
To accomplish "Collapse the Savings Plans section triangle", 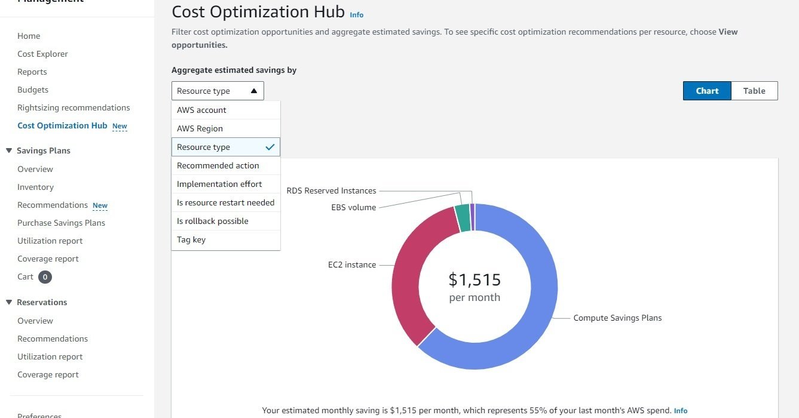I will 9,150.
